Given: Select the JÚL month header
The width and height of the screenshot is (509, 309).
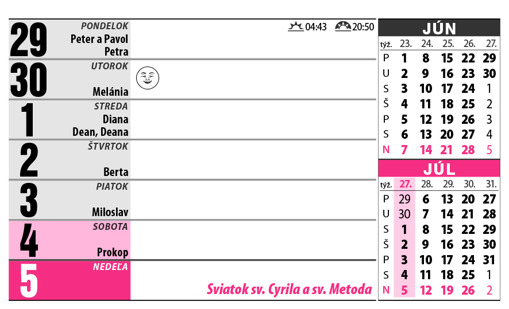Looking at the screenshot, I should point(439,169).
